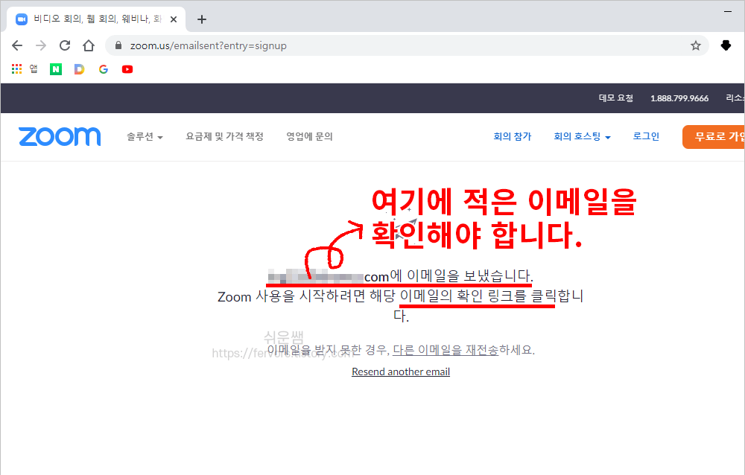The width and height of the screenshot is (745, 475).
Task: Click the Resend another email link
Action: 401,372
